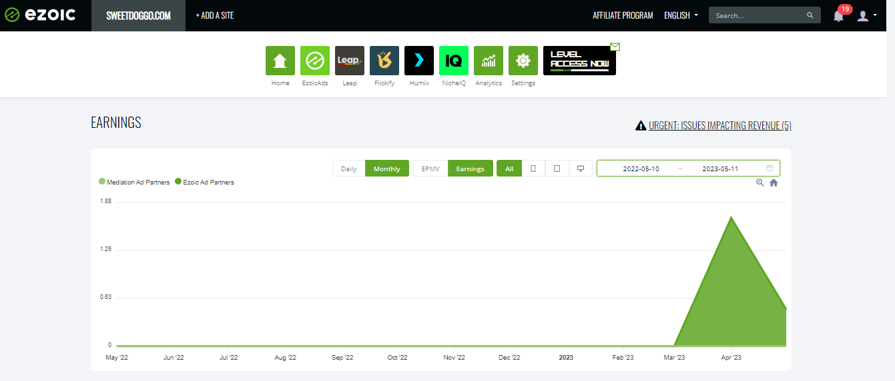Expand the English language dropdown

click(681, 15)
